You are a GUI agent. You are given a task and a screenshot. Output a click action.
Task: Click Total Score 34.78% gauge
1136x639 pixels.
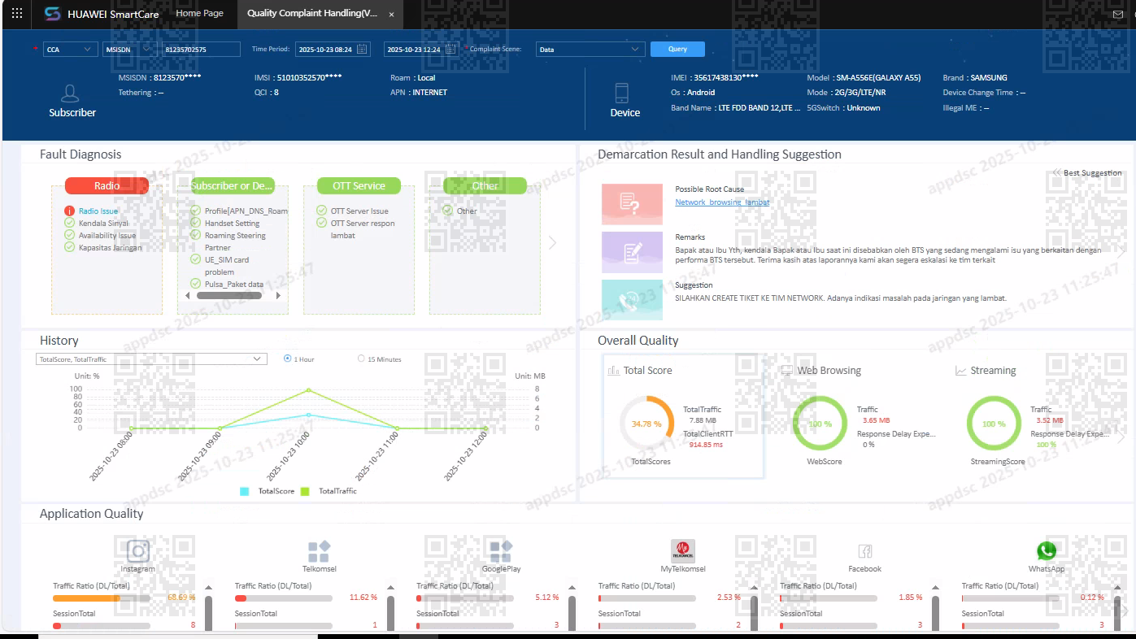point(646,424)
